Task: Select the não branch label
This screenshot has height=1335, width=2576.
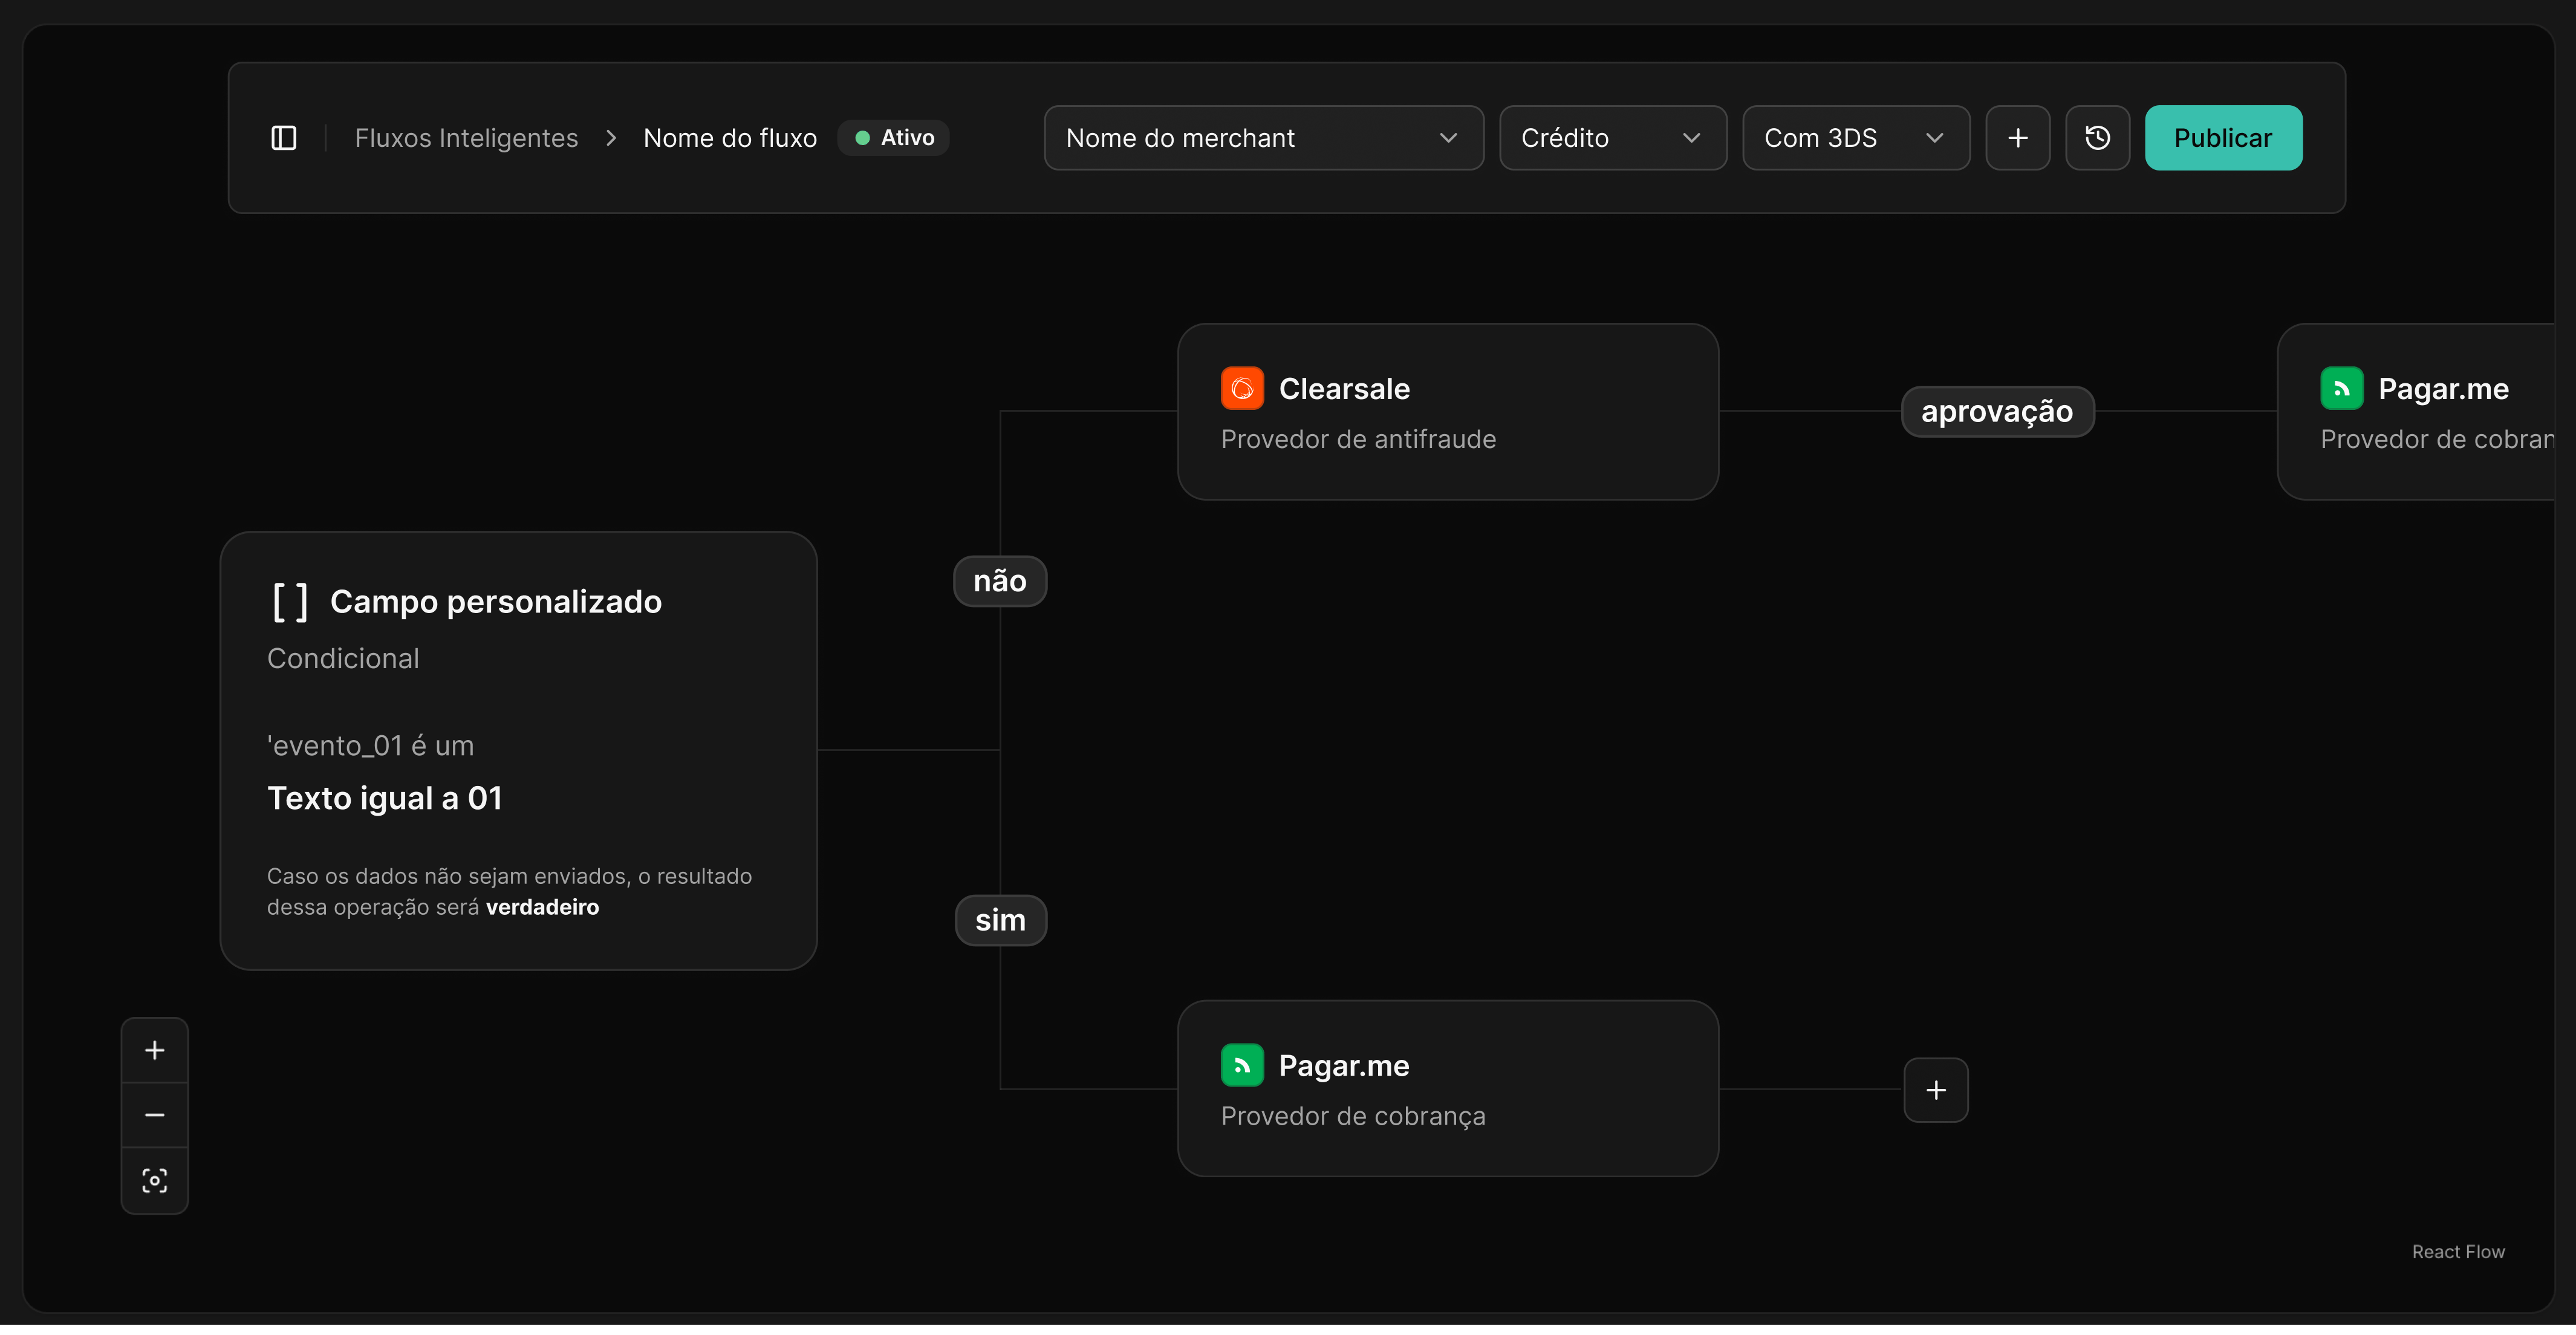Action: click(x=1000, y=581)
